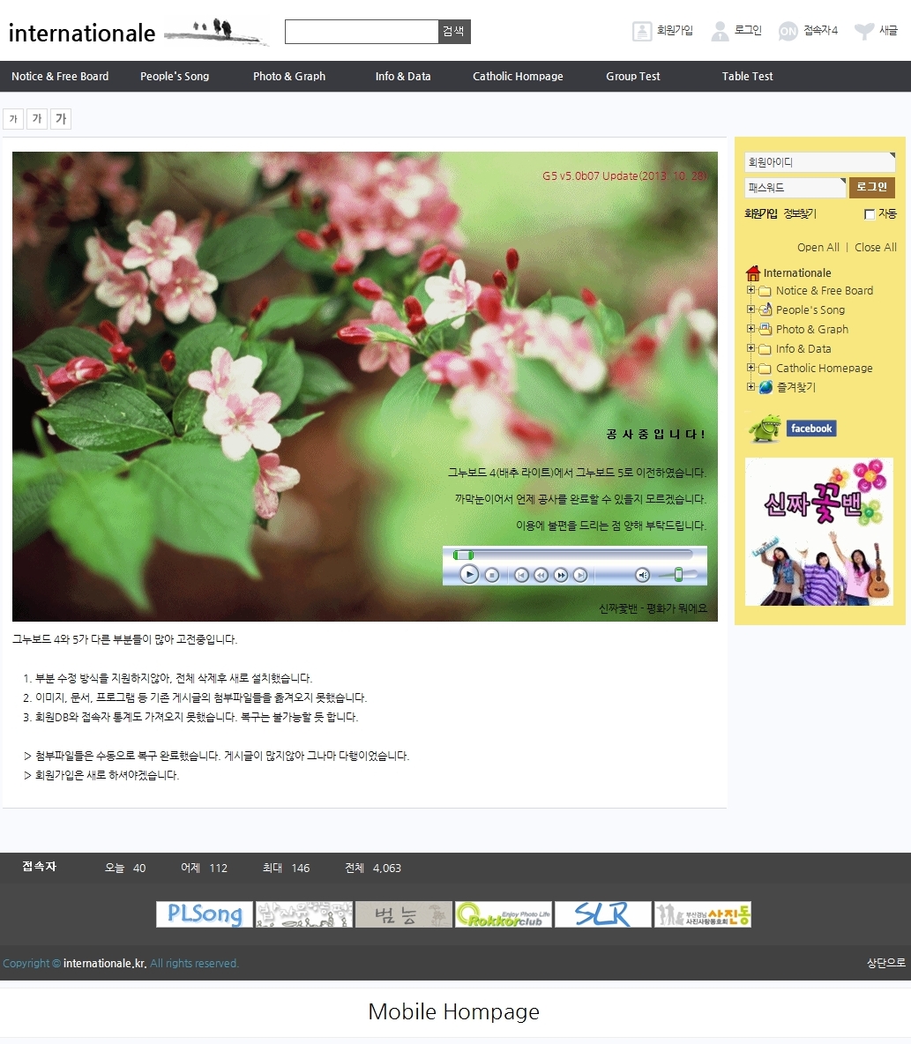The image size is (911, 1044).
Task: Adjust the media player volume slider
Action: click(x=678, y=575)
